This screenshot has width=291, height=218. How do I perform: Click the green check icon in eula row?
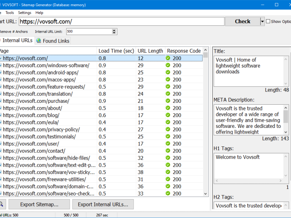pyautogui.click(x=168, y=122)
